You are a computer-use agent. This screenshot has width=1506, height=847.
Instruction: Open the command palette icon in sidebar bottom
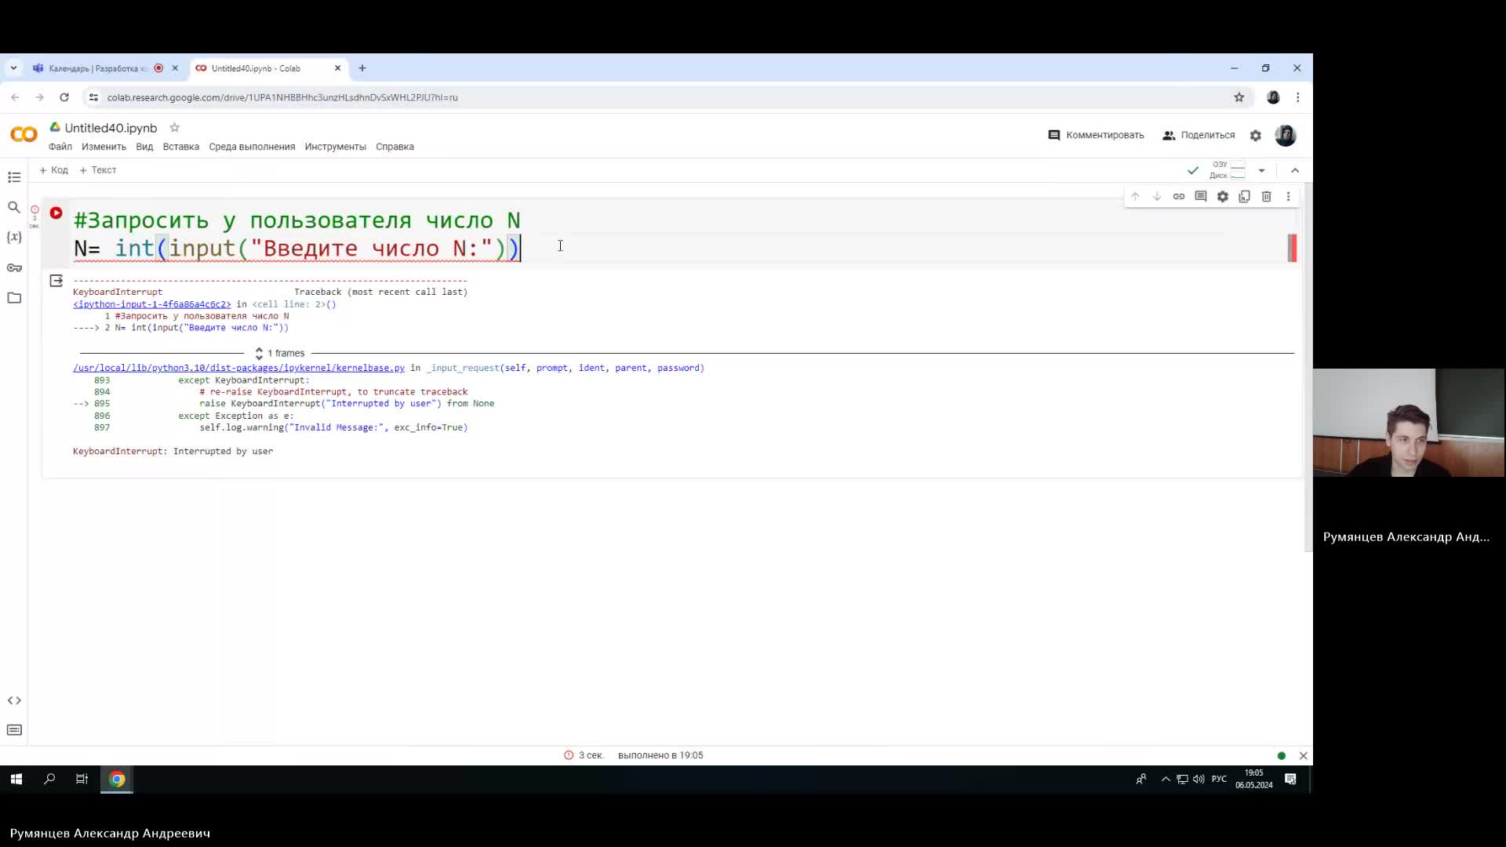click(14, 730)
